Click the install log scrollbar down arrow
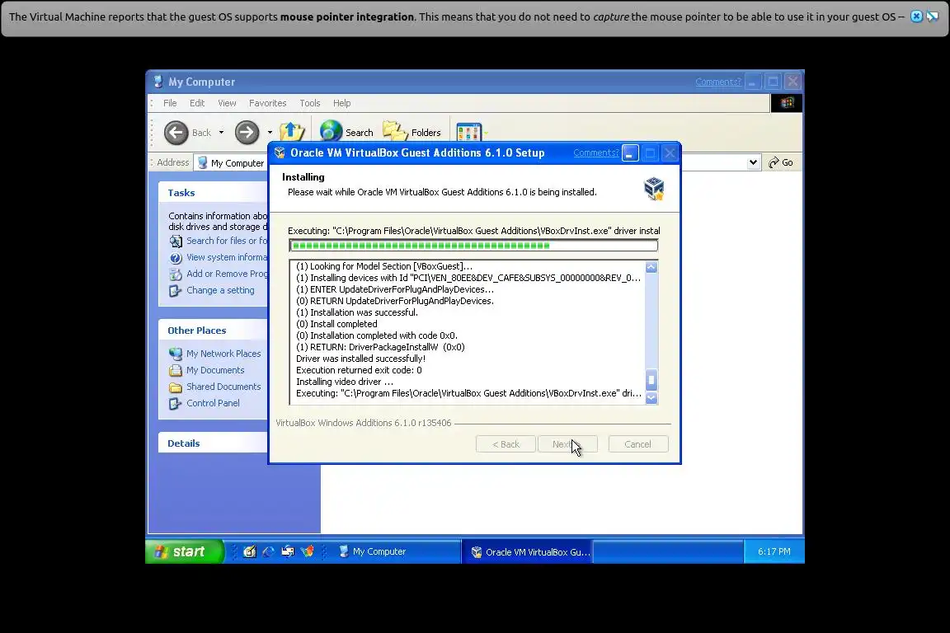The width and height of the screenshot is (950, 633). [x=651, y=398]
